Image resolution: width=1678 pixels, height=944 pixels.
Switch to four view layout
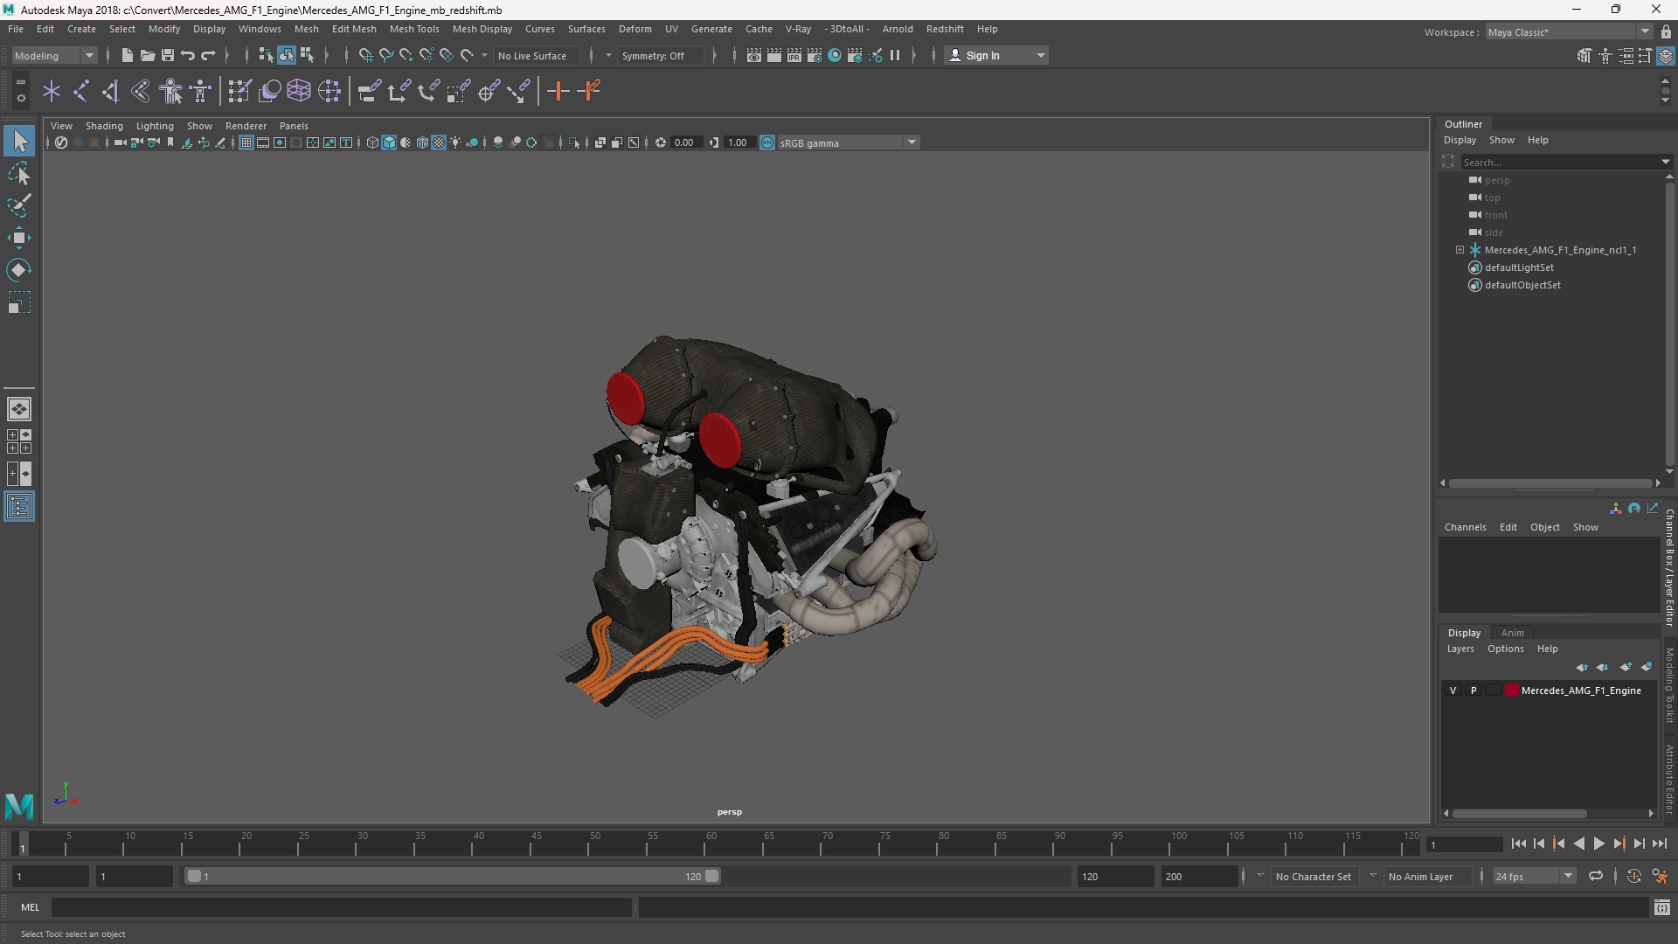click(x=19, y=441)
